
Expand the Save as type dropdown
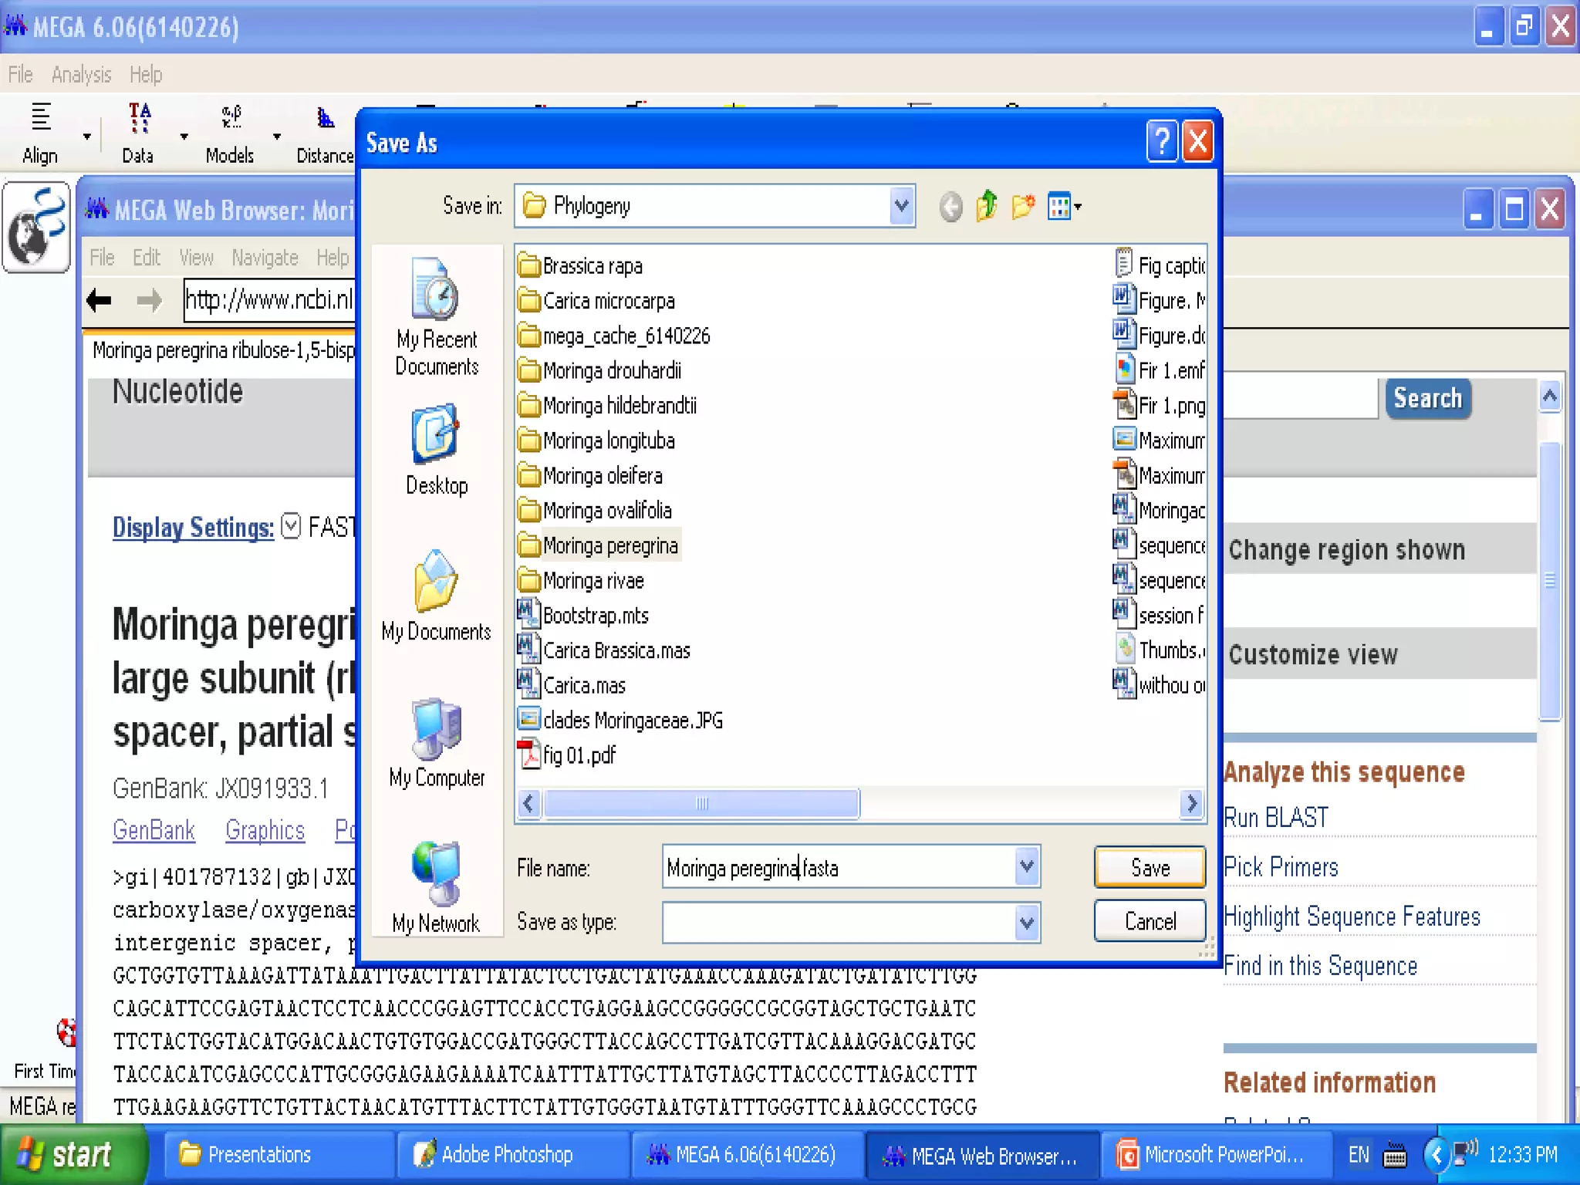click(1026, 923)
